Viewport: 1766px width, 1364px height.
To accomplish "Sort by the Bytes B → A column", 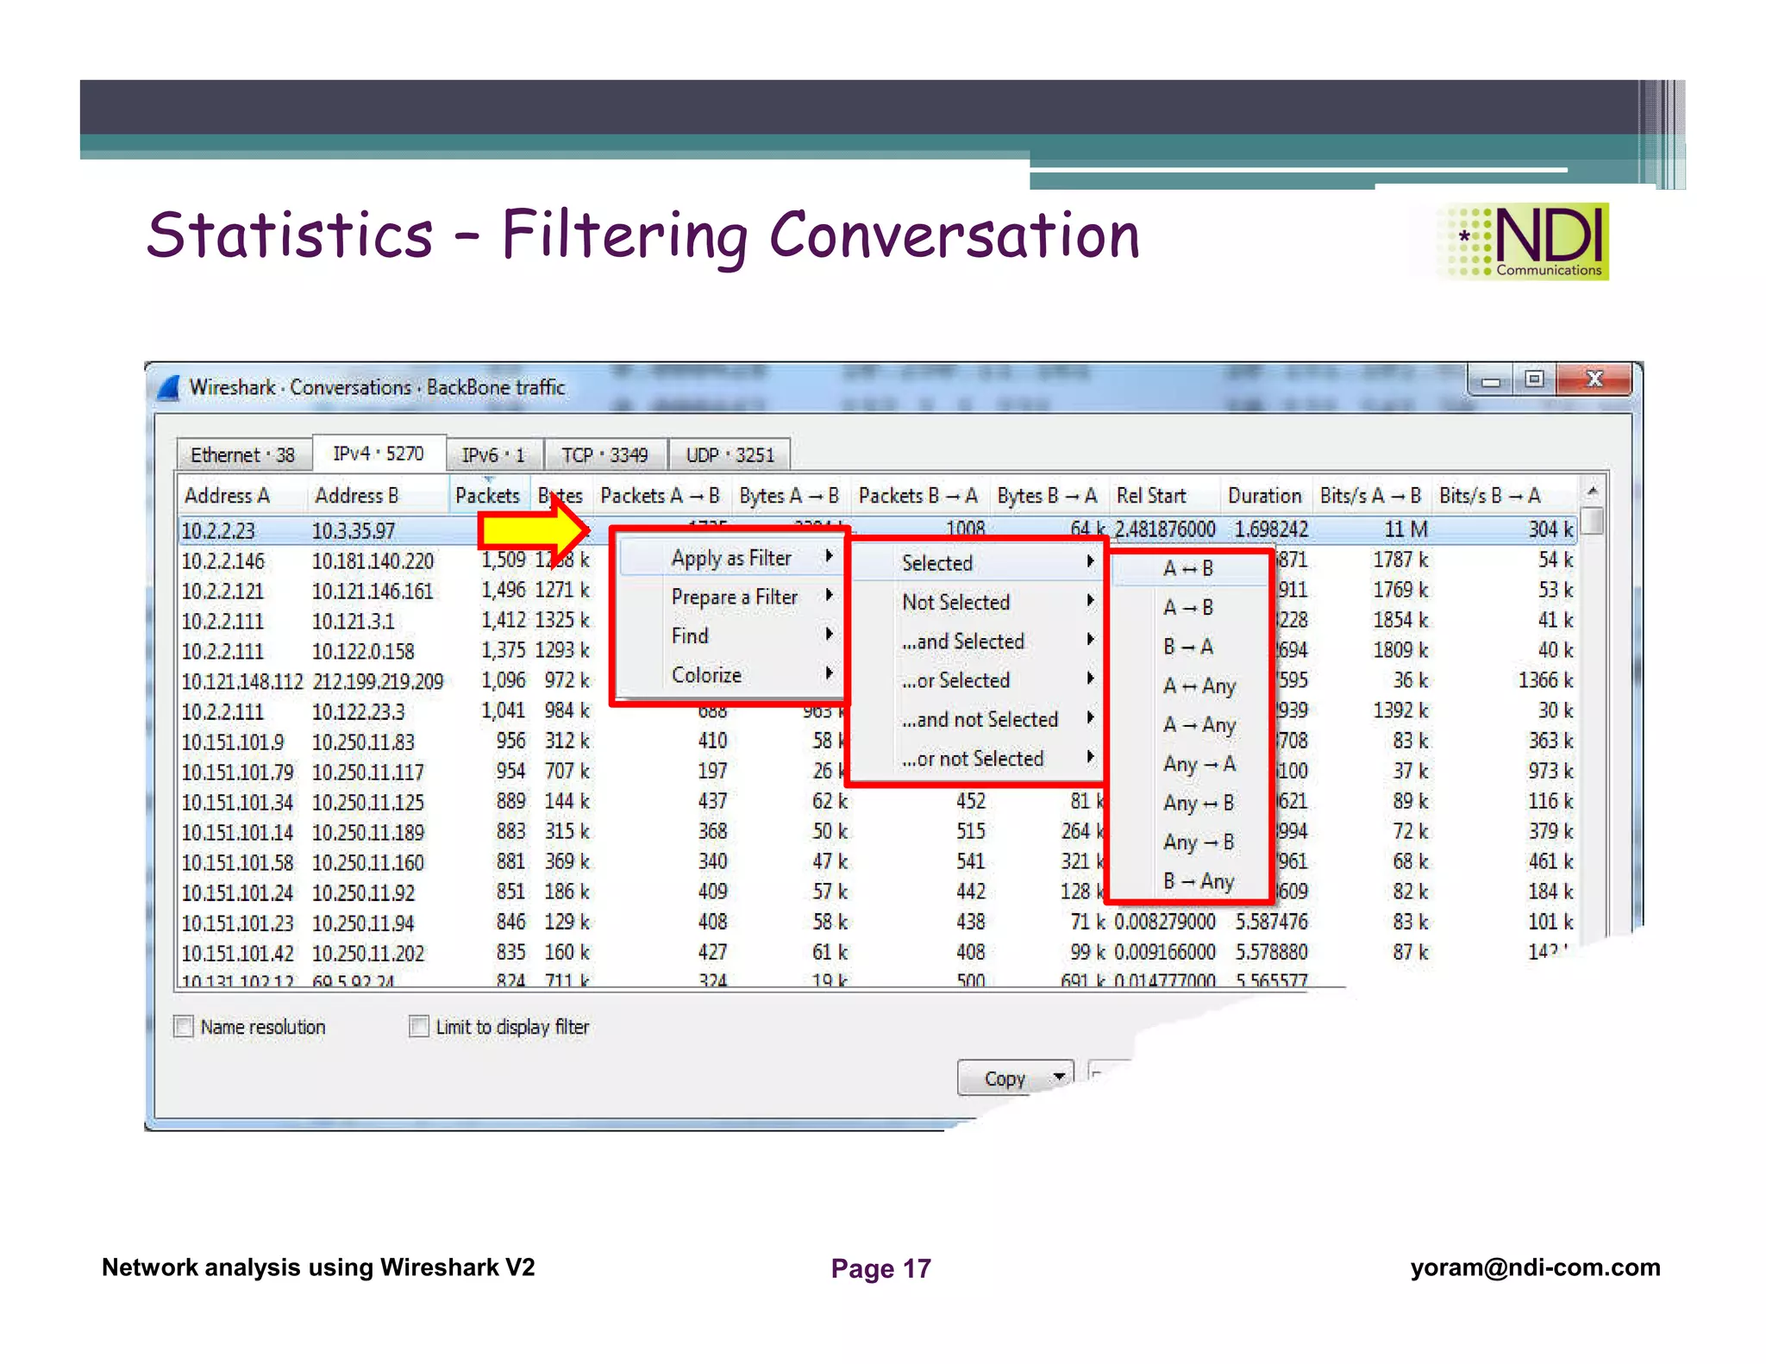I will 1048,496.
